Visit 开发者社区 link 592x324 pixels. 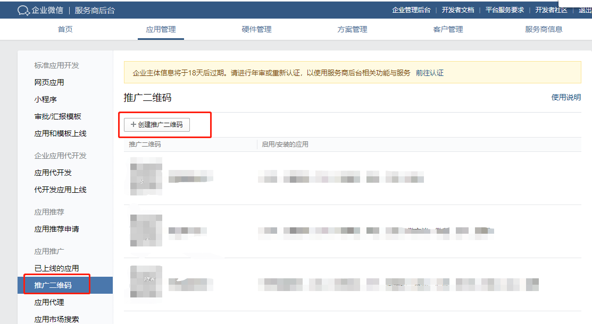[551, 10]
